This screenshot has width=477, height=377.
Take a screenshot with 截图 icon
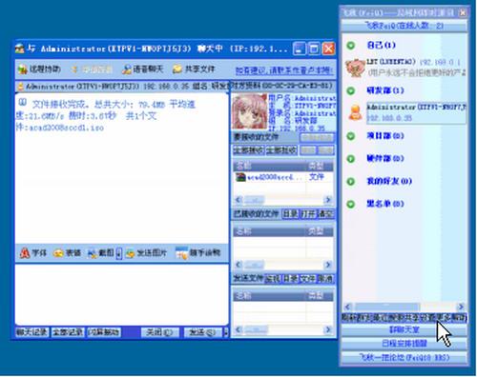click(x=93, y=253)
